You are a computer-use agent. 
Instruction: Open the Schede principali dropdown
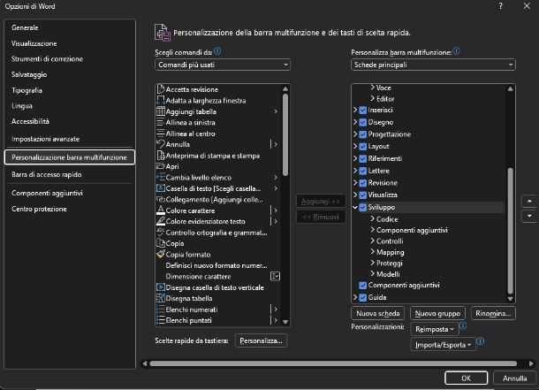(433, 65)
